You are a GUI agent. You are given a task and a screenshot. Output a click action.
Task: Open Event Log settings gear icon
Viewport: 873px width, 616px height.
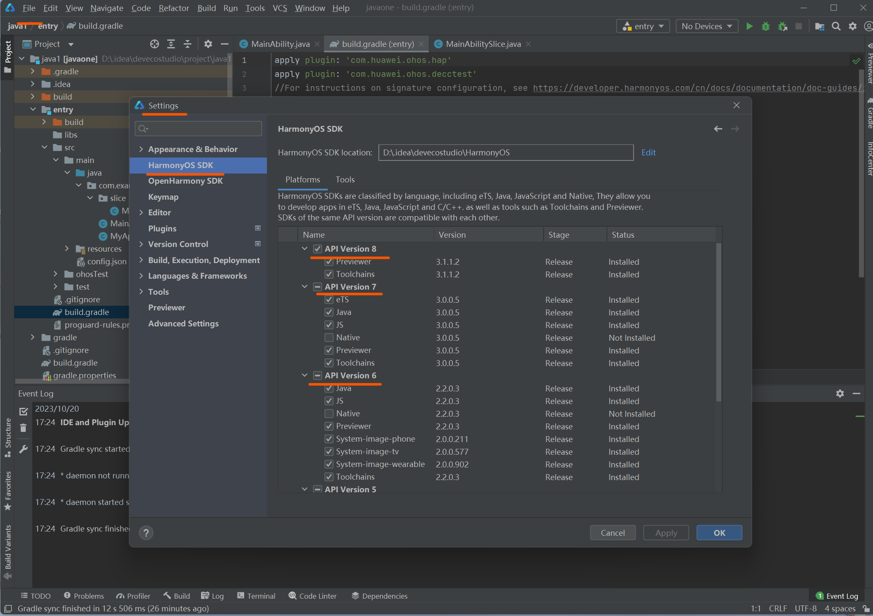840,393
